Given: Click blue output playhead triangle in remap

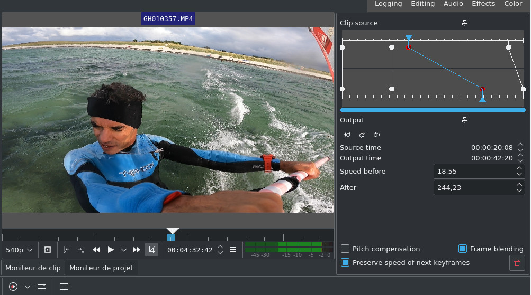Looking at the screenshot, I should tap(483, 99).
